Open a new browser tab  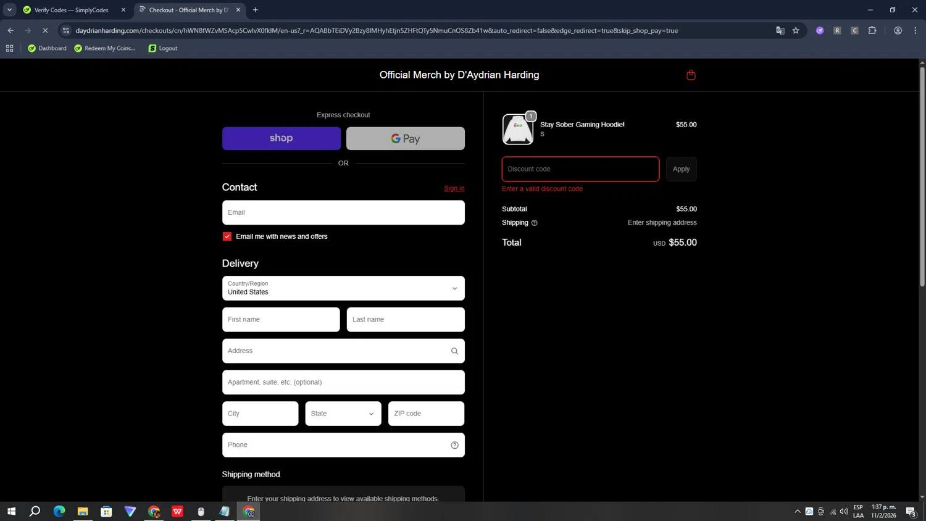click(x=256, y=10)
